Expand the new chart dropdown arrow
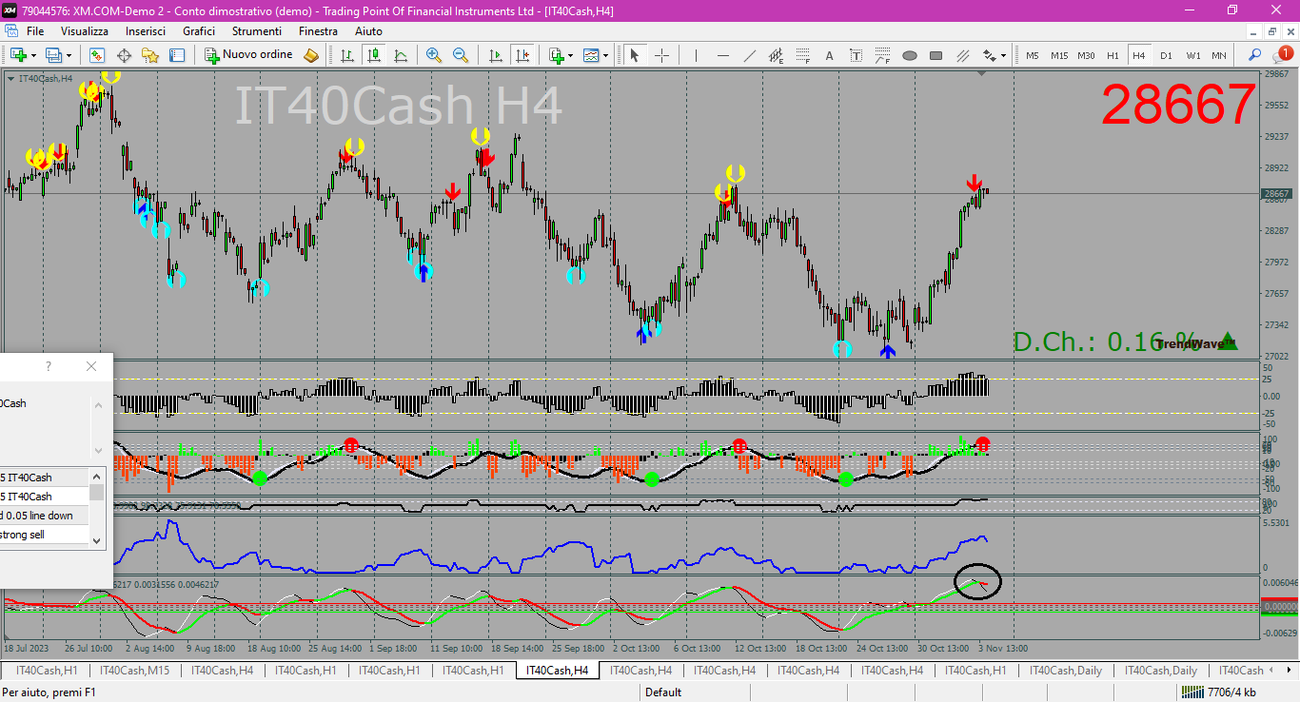The image size is (1300, 702). click(x=32, y=55)
